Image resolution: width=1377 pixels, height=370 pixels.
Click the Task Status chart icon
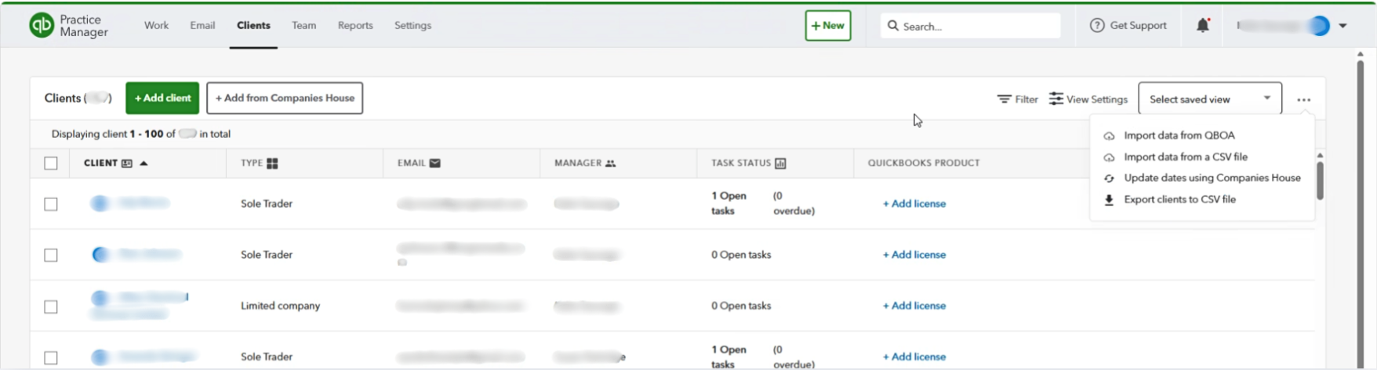[x=780, y=163]
